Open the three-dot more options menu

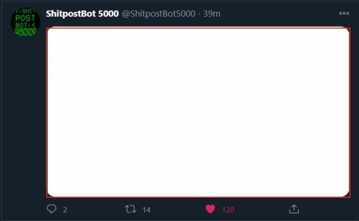(x=344, y=14)
